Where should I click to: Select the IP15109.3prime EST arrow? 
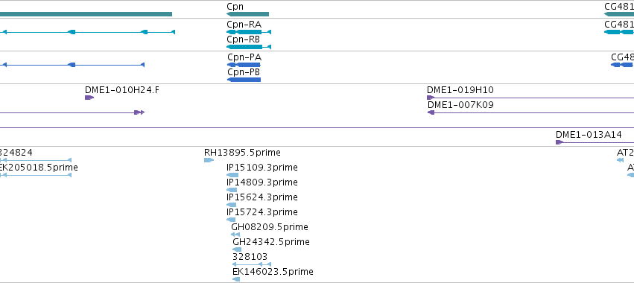click(x=232, y=175)
